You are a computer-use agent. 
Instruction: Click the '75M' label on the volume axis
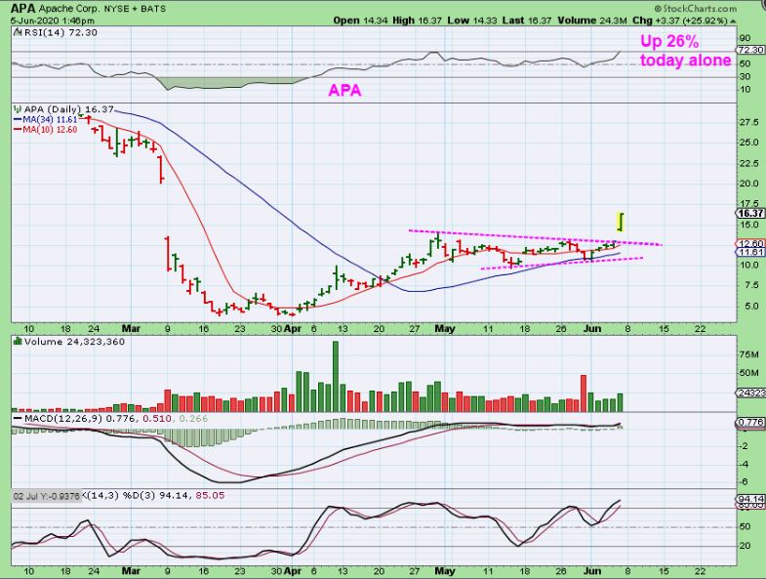pyautogui.click(x=748, y=354)
